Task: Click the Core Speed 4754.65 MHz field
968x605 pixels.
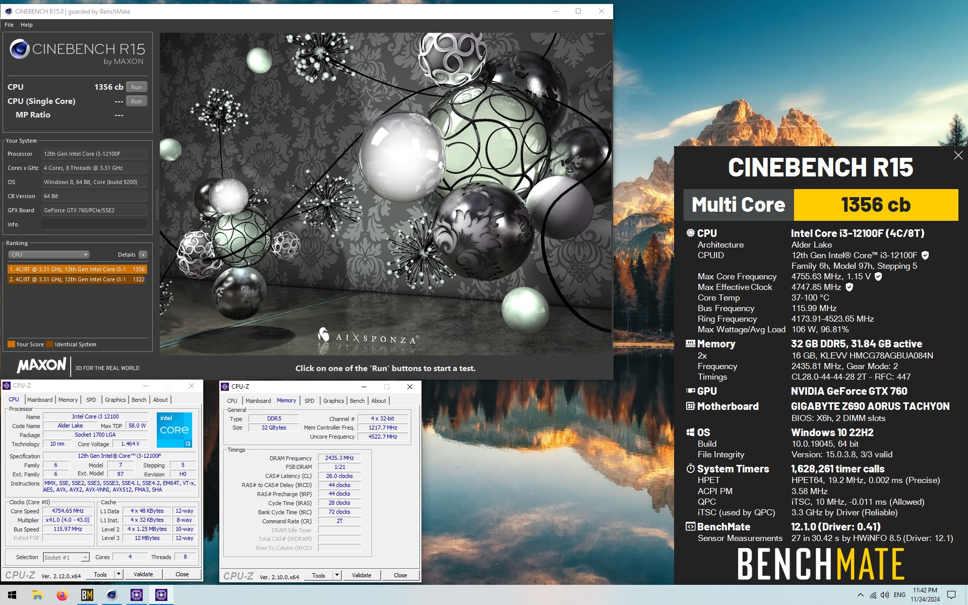Action: [x=68, y=511]
